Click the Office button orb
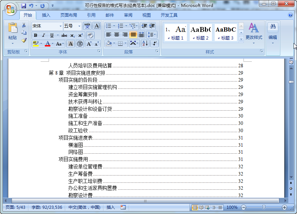Screen dimensions: 297x214 10,9
